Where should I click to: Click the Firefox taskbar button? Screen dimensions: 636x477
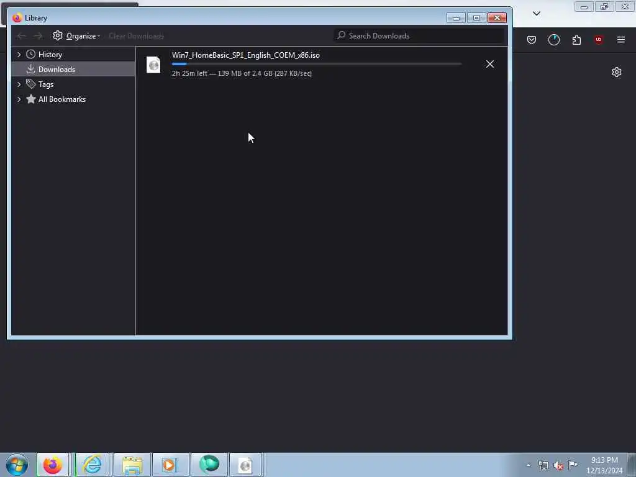[x=53, y=465]
